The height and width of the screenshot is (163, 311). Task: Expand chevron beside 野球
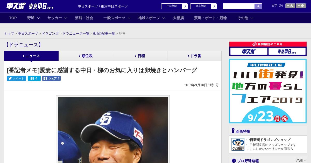pyautogui.click(x=38, y=18)
